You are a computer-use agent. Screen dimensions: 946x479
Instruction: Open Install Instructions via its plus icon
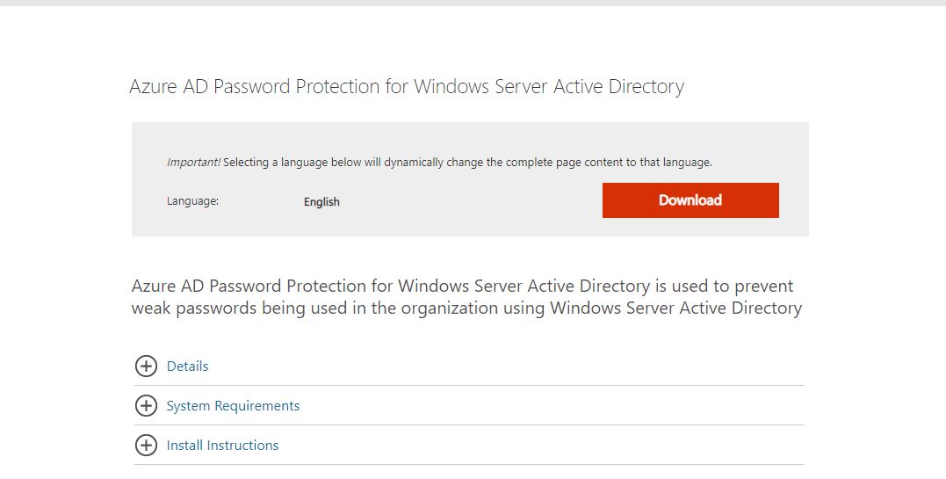point(146,446)
